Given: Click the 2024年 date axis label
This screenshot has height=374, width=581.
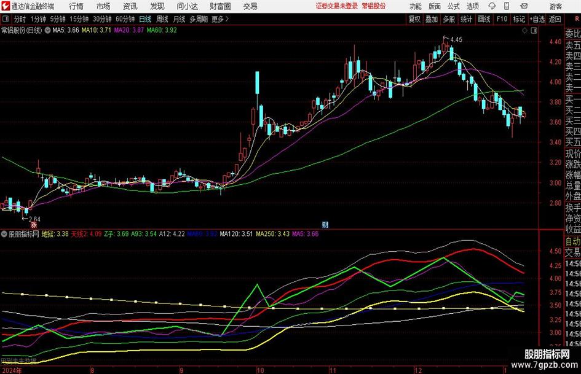Looking at the screenshot, I should 11,370.
